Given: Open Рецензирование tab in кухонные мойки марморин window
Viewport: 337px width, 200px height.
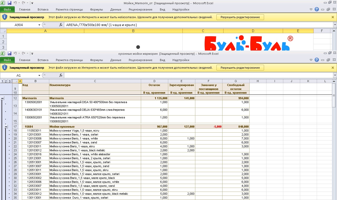Looking at the screenshot, I should click(x=141, y=60).
